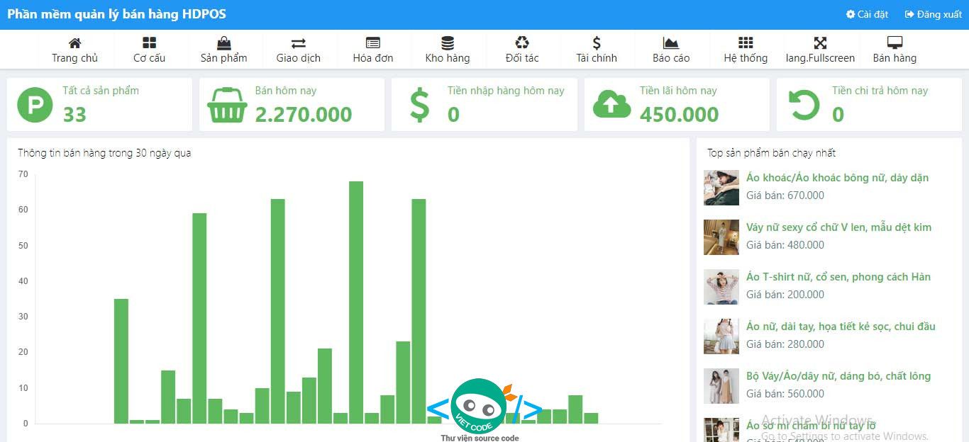Screen dimensions: 969x442
Task: Click the Đăng xuất sign-out icon
Action: [909, 14]
